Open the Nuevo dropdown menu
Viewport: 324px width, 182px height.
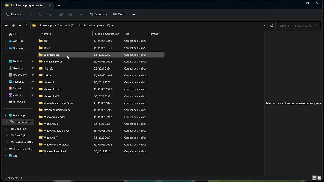(14, 14)
